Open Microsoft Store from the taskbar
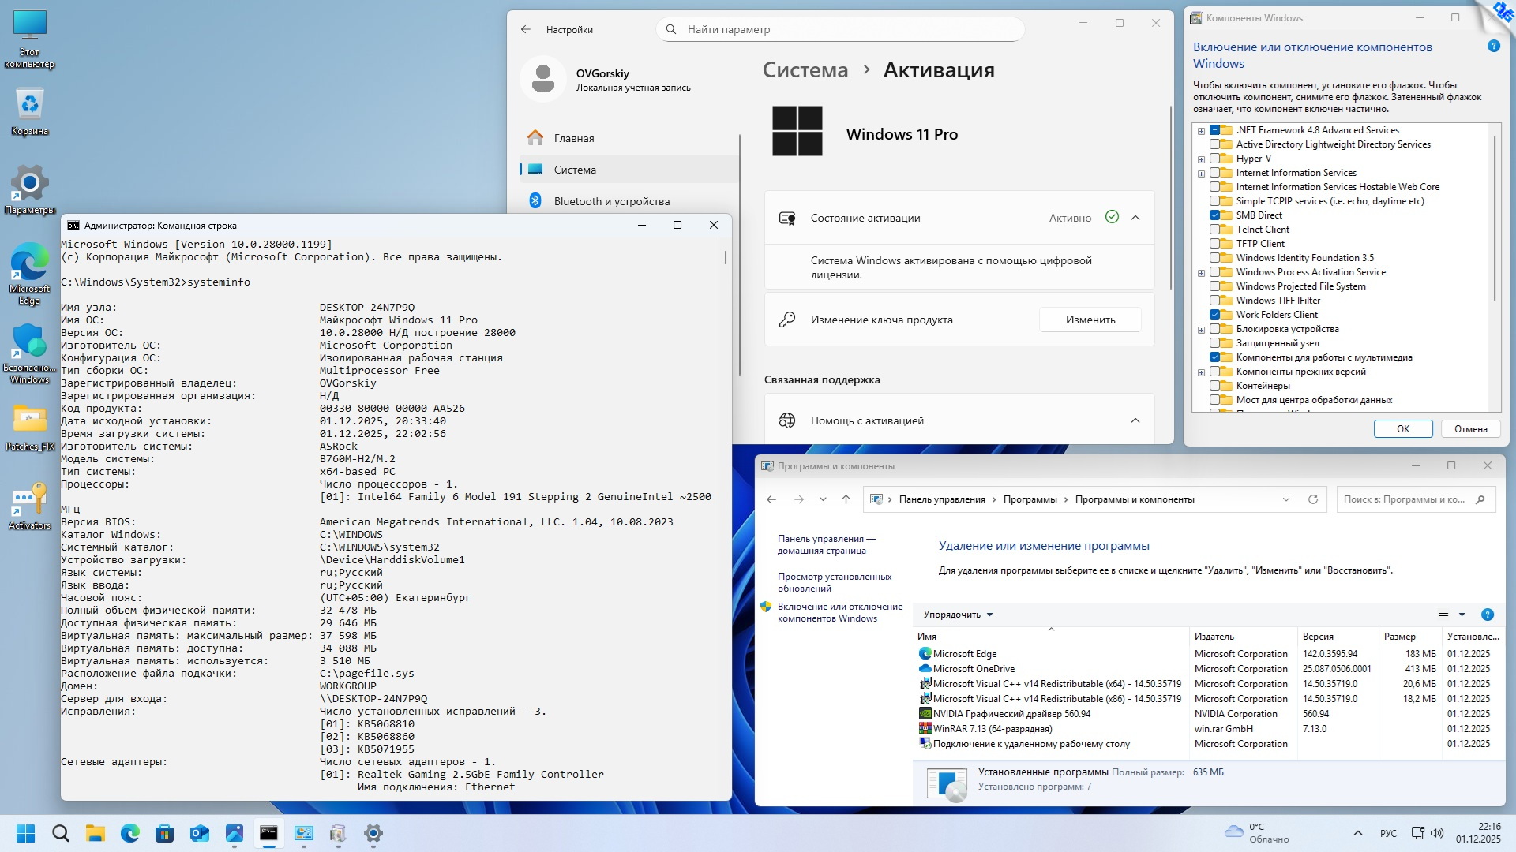Viewport: 1516px width, 852px height. point(165,833)
